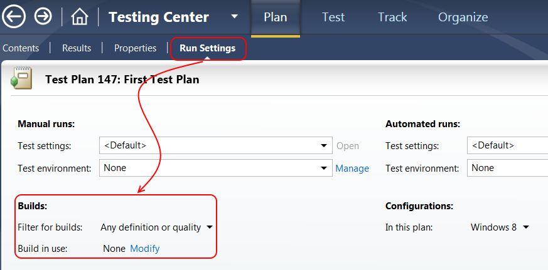Go to the Properties sub-tab
The height and width of the screenshot is (270, 548).
[135, 48]
